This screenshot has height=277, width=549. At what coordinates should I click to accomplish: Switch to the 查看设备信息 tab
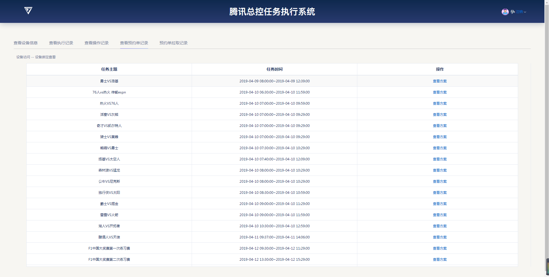pyautogui.click(x=26, y=43)
